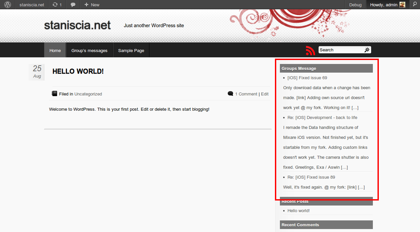Click the Recent Comments widget heading
The width and height of the screenshot is (420, 232).
point(326,225)
